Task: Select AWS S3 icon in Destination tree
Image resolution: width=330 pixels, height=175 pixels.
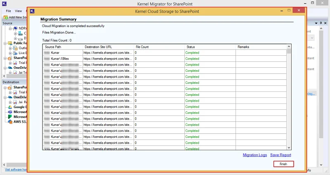Action: (x=10, y=122)
